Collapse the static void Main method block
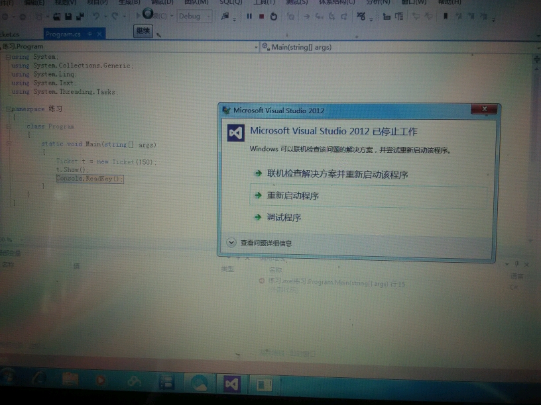 (x=9, y=144)
